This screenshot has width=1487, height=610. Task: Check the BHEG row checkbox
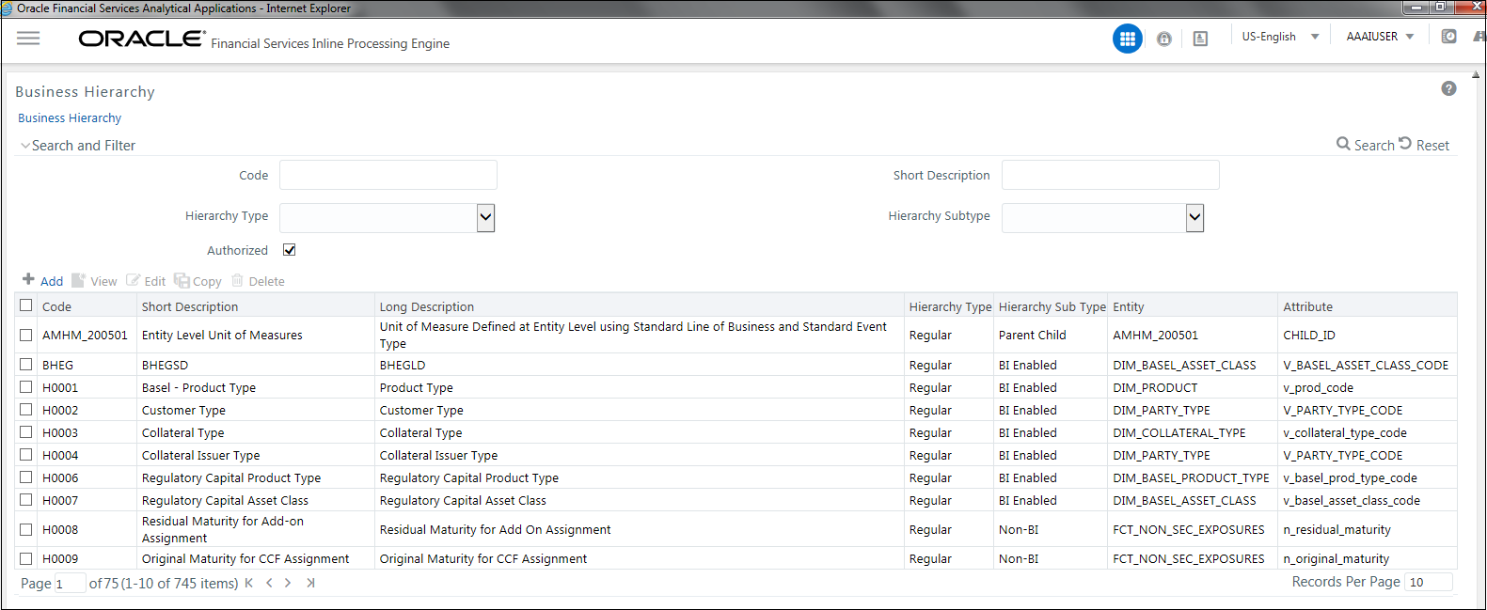click(25, 365)
